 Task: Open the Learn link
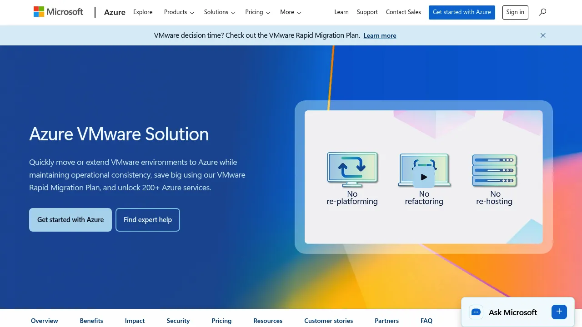pyautogui.click(x=341, y=12)
